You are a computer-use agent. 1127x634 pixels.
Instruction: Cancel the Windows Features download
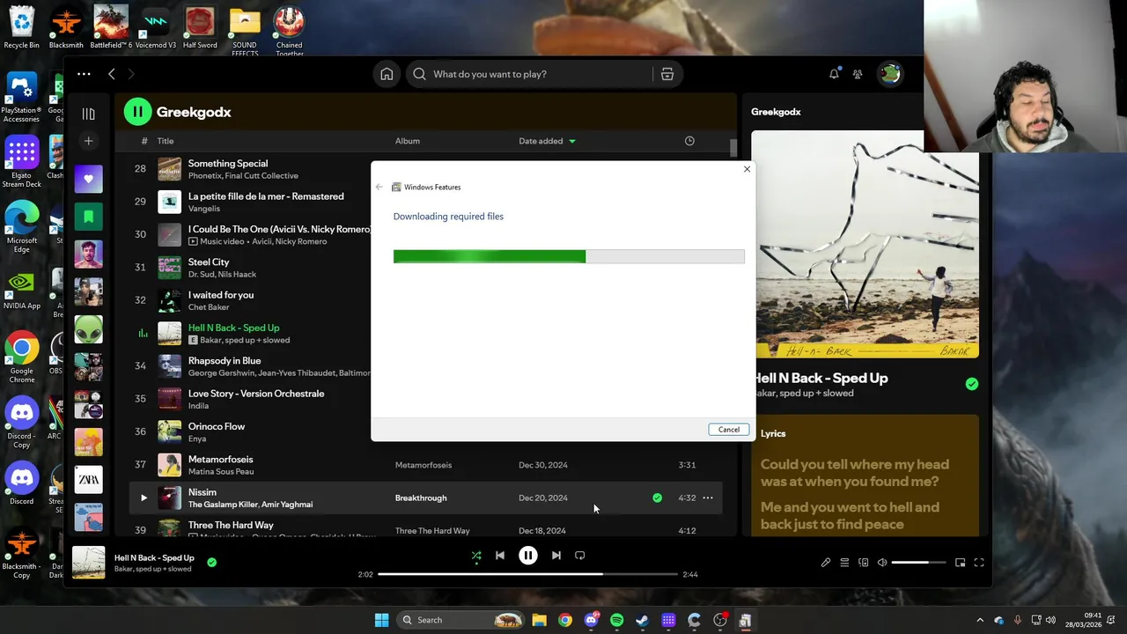coord(729,430)
